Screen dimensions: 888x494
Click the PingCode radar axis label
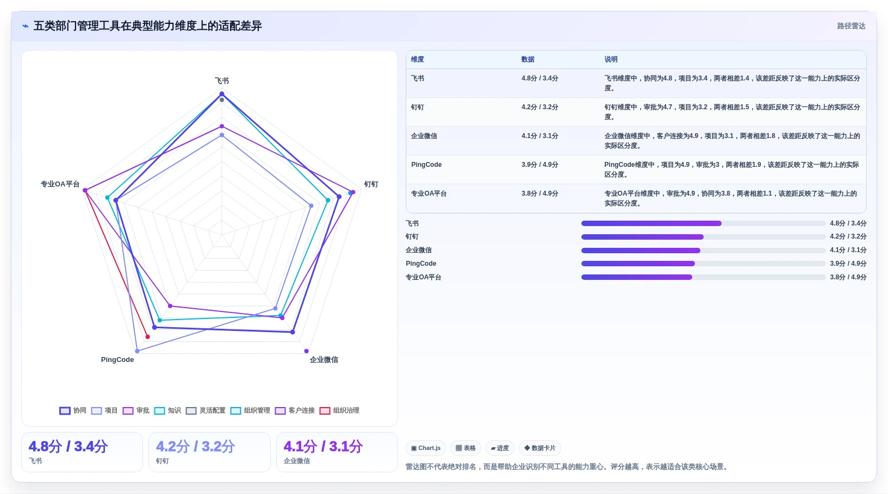point(117,360)
